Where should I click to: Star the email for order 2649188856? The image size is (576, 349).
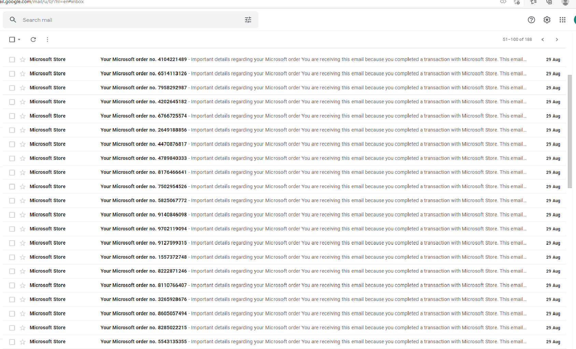click(23, 130)
